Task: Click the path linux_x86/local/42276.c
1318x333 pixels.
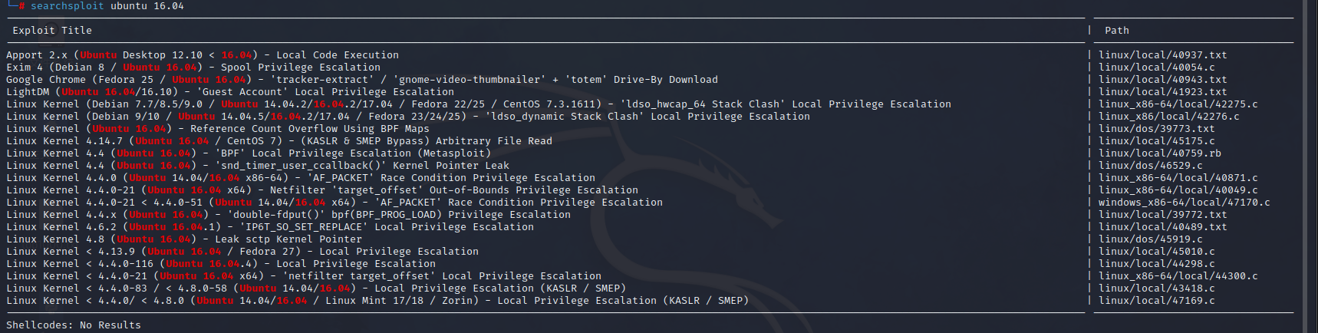Action: tap(1169, 117)
